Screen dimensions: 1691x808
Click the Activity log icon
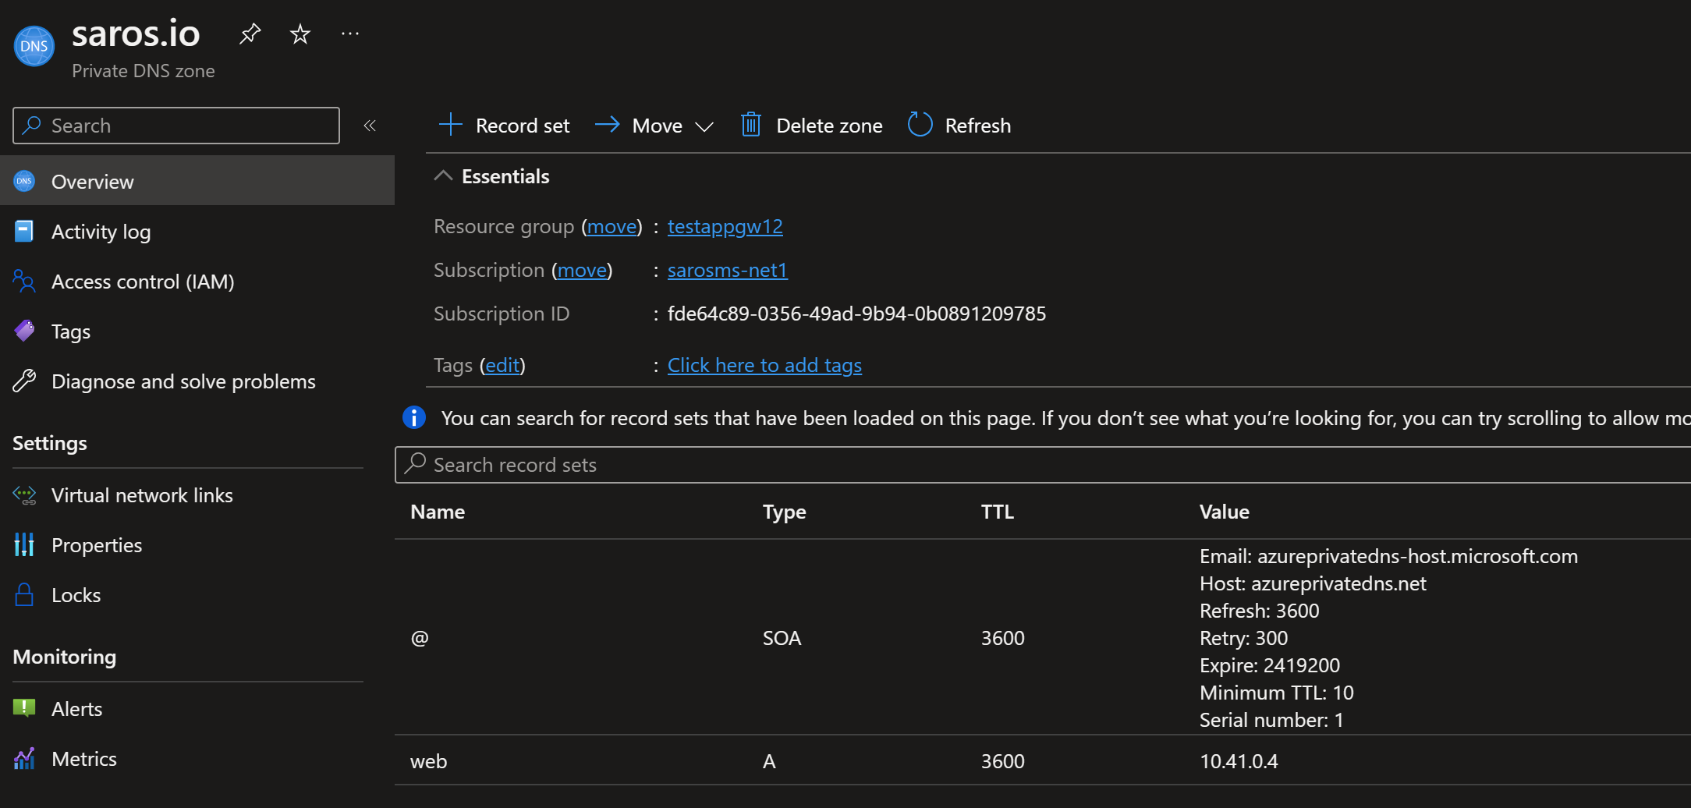click(x=24, y=231)
